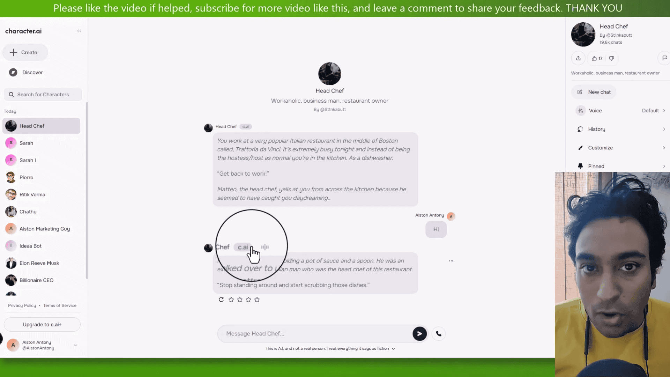The width and height of the screenshot is (670, 377).
Task: Click the send message arrow button
Action: coord(419,333)
